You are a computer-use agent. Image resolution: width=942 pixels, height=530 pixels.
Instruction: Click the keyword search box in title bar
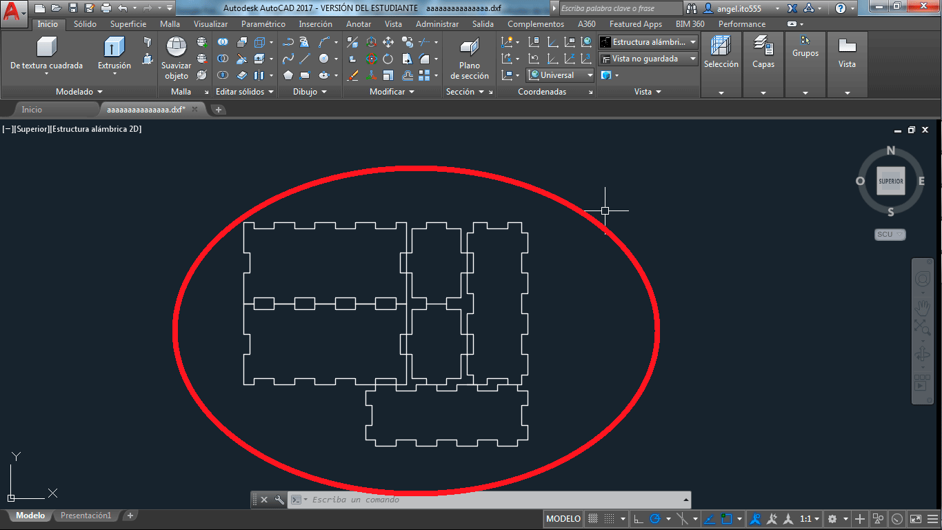coord(620,8)
